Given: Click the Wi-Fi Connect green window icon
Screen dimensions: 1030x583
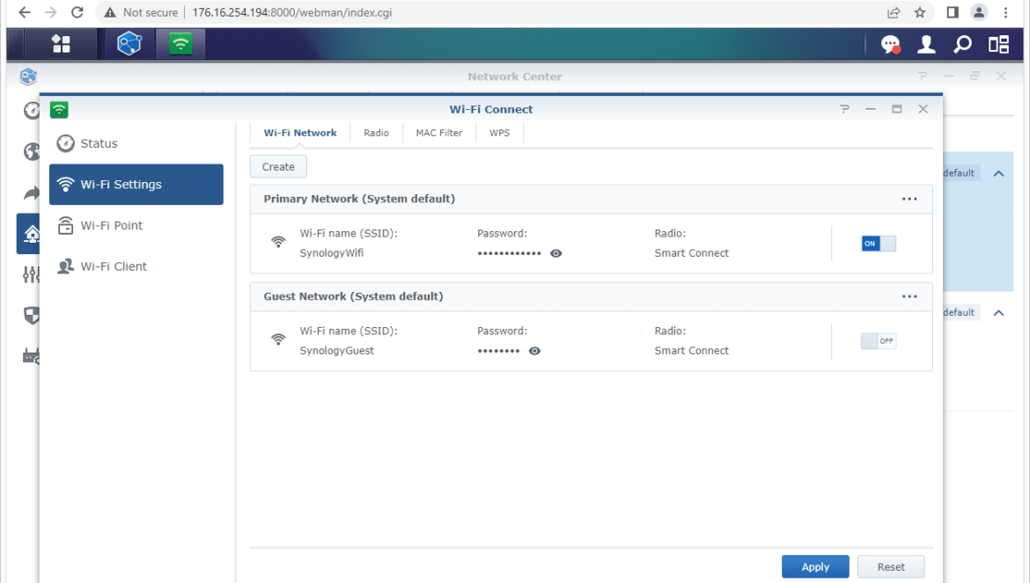Looking at the screenshot, I should pyautogui.click(x=59, y=110).
